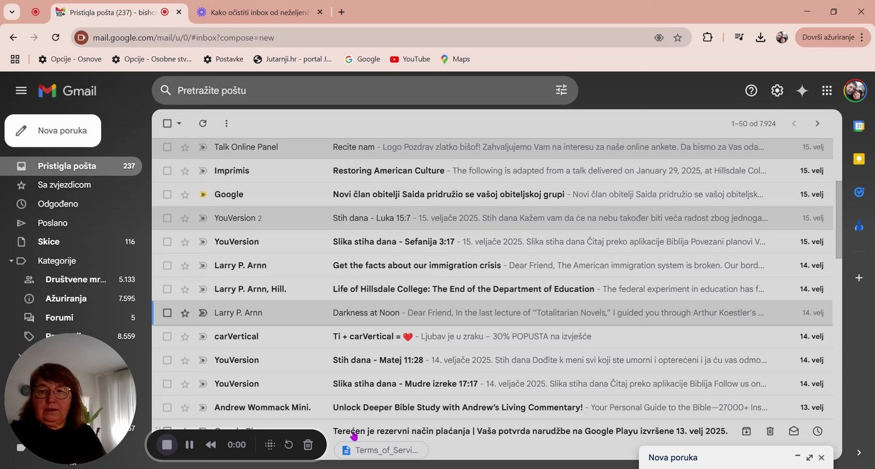This screenshot has width=875, height=469.
Task: Open Gmail settings gear
Action: tap(777, 91)
